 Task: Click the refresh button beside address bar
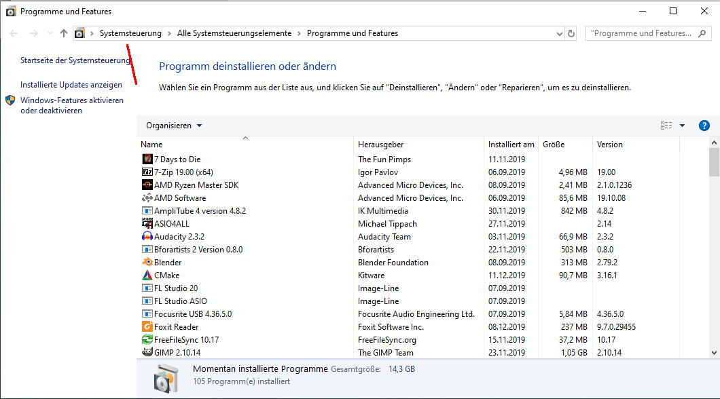pos(571,33)
